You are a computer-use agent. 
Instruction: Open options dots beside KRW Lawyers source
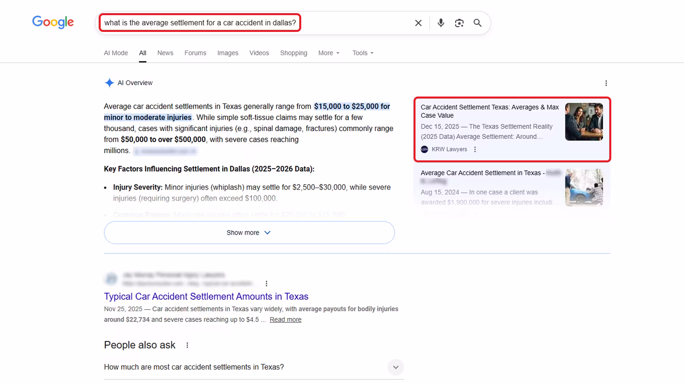point(475,149)
